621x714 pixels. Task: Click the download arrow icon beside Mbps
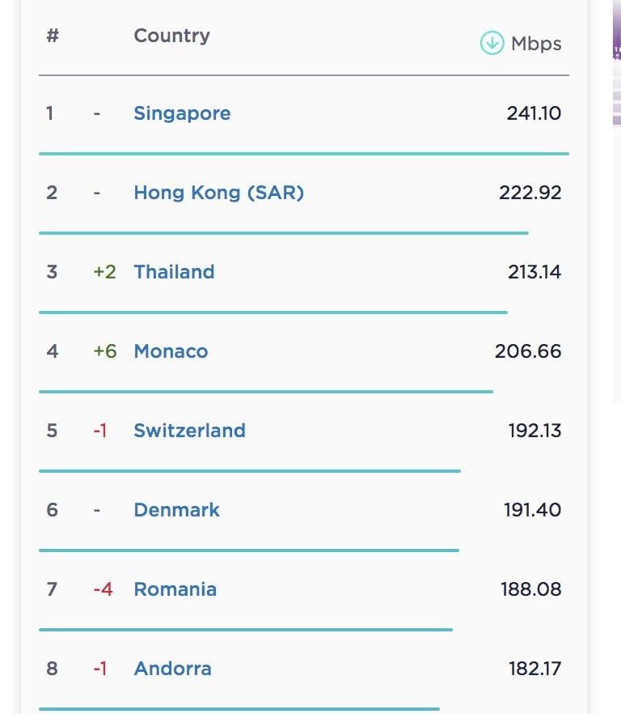pos(492,43)
